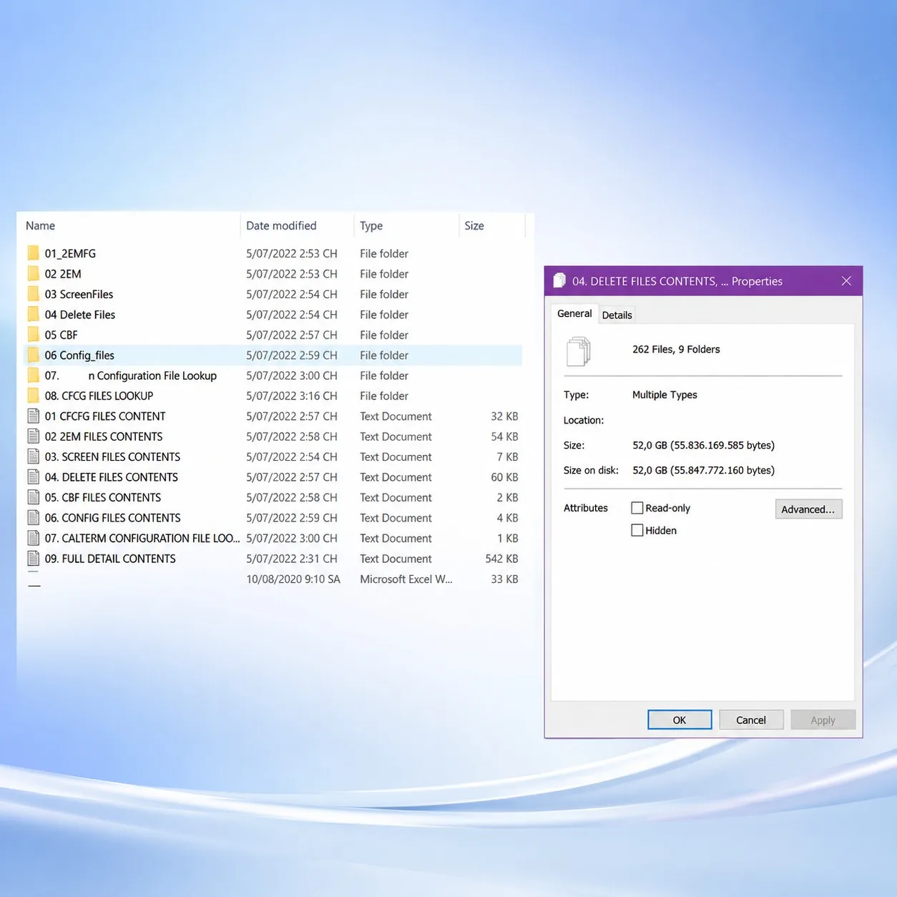
Task: Select 06. CONFIG FILES CONTENTS file name
Action: click(x=112, y=518)
